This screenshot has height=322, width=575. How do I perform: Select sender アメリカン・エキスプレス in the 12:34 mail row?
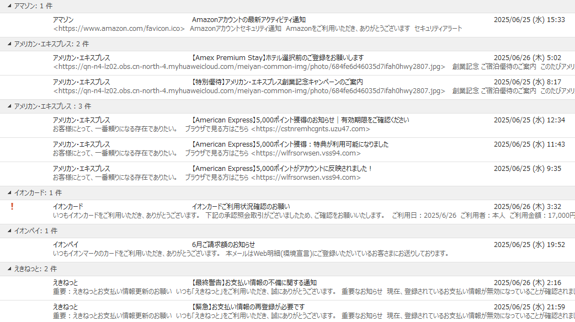(x=82, y=120)
